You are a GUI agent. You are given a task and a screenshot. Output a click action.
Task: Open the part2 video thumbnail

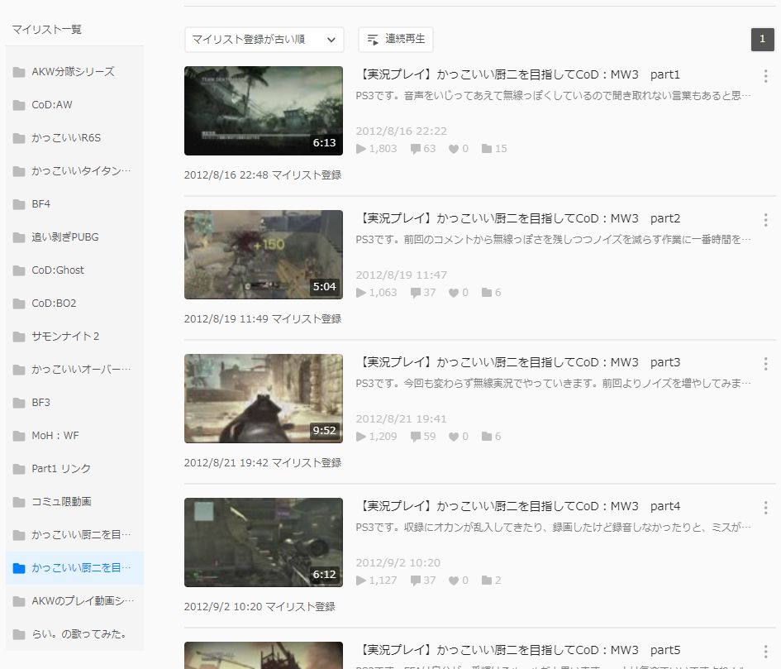[x=264, y=255]
